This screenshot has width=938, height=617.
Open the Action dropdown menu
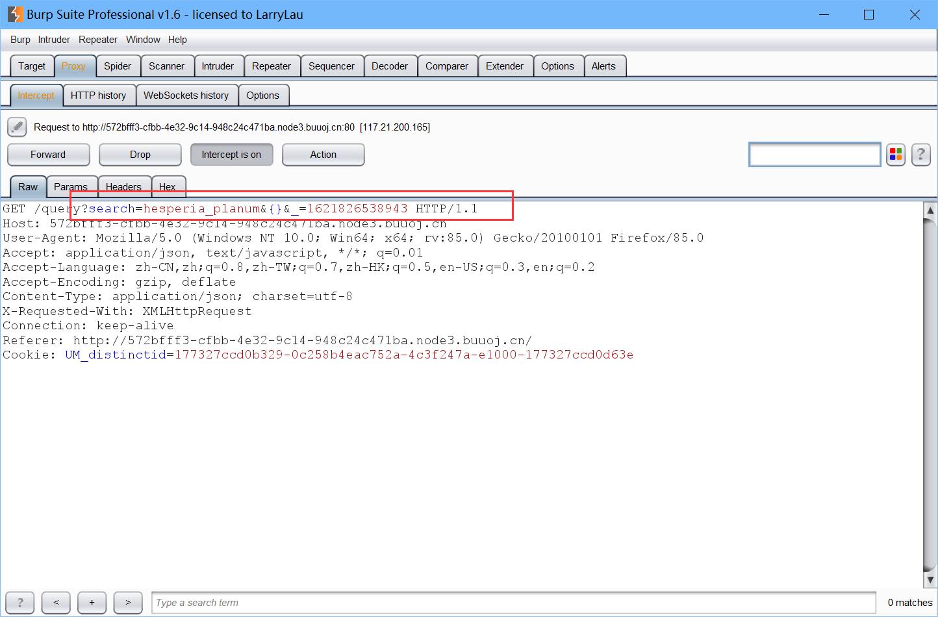pyautogui.click(x=323, y=155)
